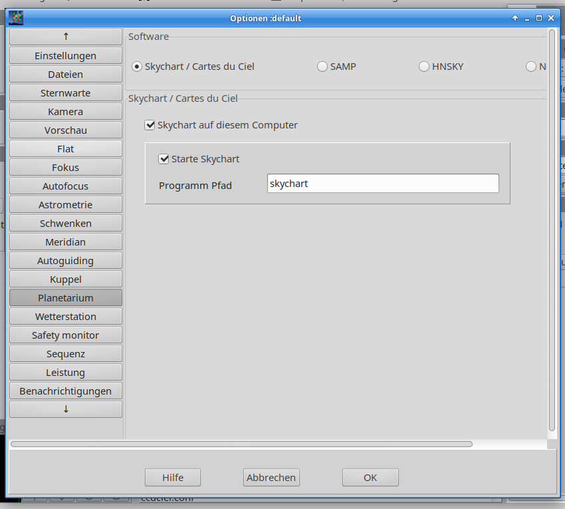Screen dimensions: 565x509
Task: Go to Kamera options
Action: tap(66, 112)
